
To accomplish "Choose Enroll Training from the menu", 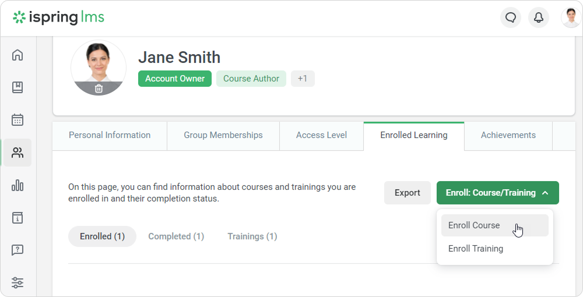I will tap(476, 249).
